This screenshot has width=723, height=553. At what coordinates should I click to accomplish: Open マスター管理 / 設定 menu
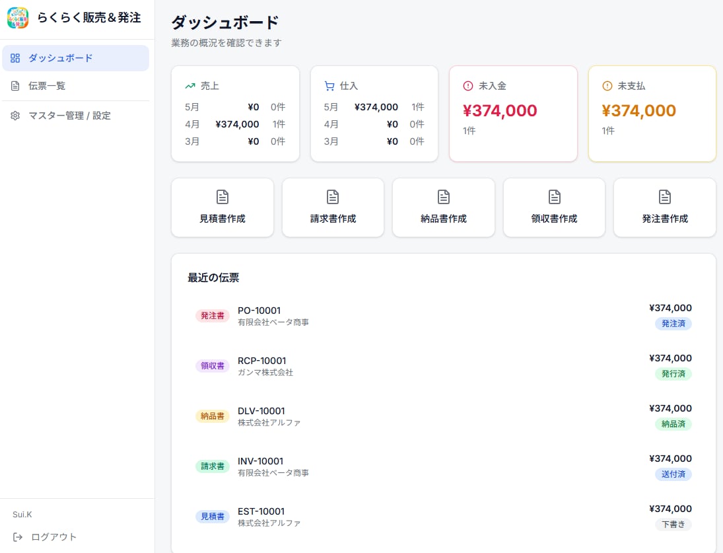click(x=76, y=116)
